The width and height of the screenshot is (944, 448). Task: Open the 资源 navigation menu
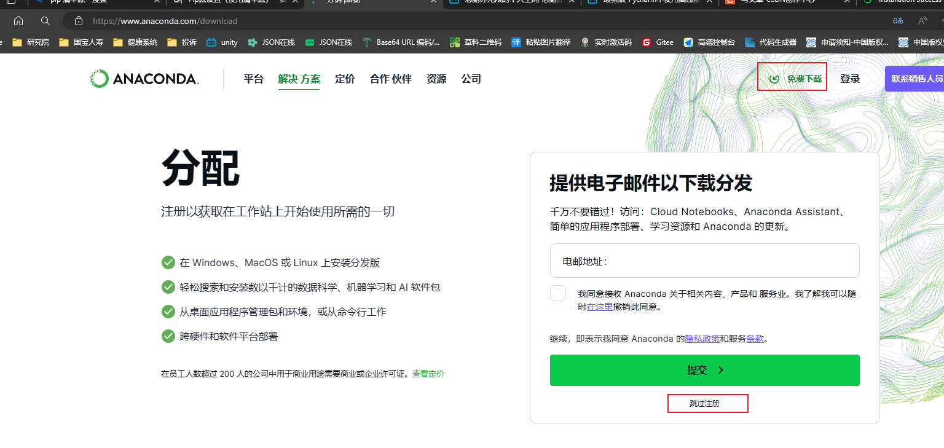pos(436,79)
